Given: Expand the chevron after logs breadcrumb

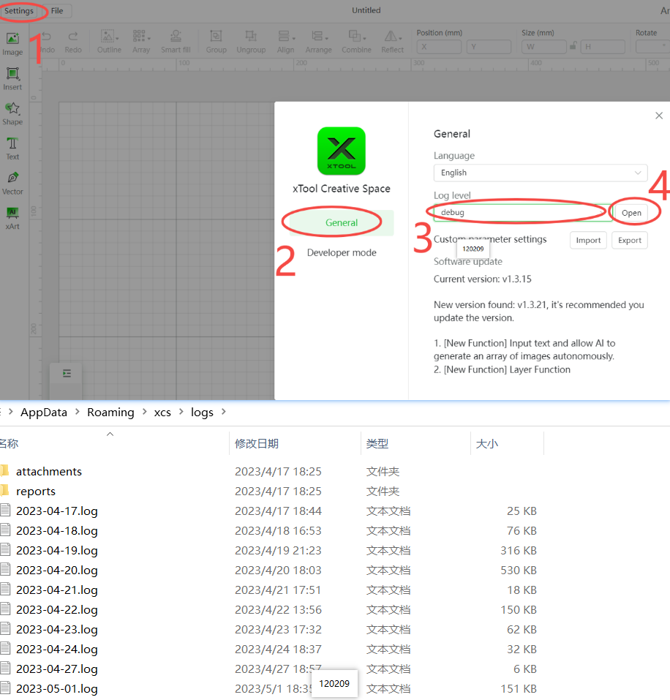Looking at the screenshot, I should click(x=224, y=412).
